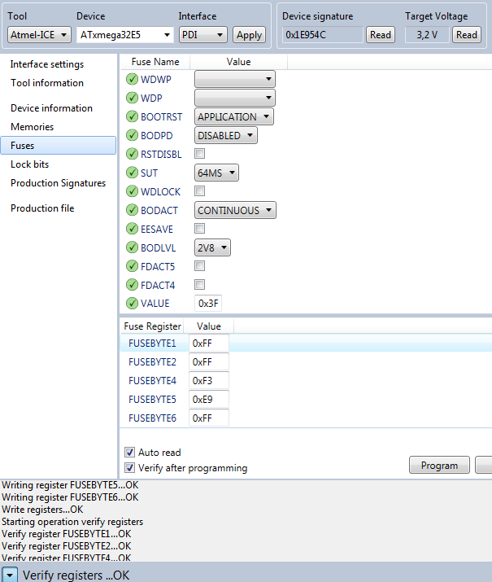Click the Apply button
The height and width of the screenshot is (582, 492).
(x=249, y=35)
